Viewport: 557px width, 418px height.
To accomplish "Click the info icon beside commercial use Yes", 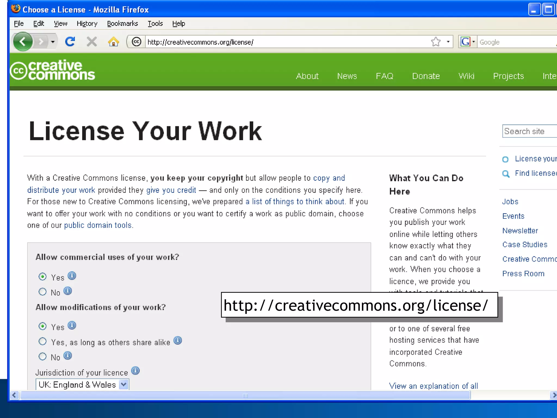I will tap(72, 276).
